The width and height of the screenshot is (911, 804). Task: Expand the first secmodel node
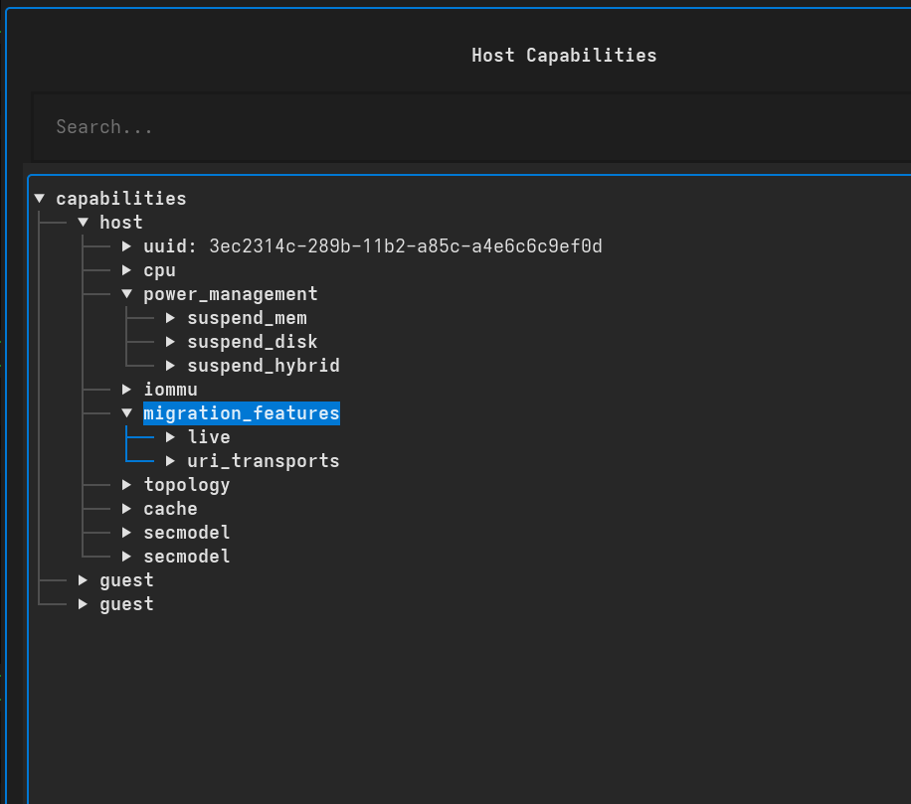[x=126, y=532]
